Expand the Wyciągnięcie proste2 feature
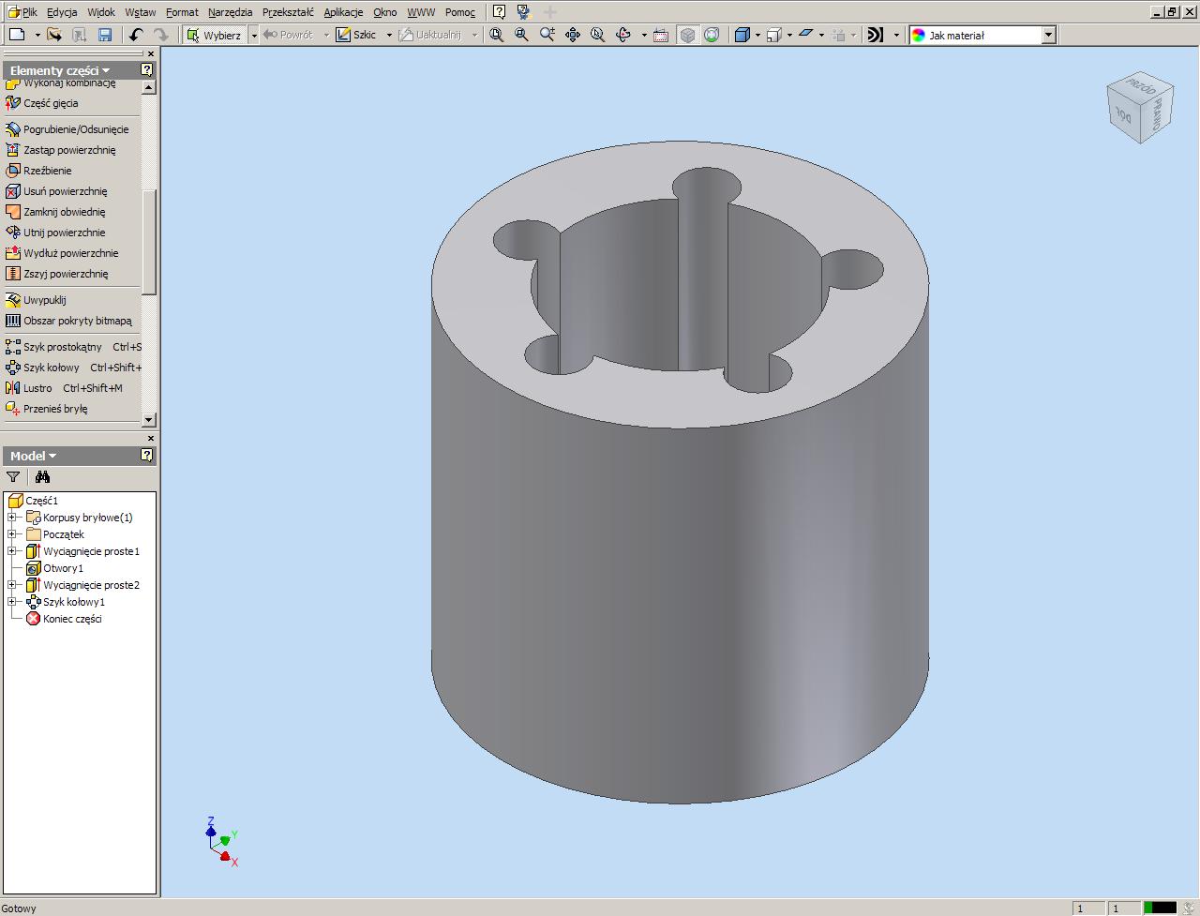 [12, 585]
